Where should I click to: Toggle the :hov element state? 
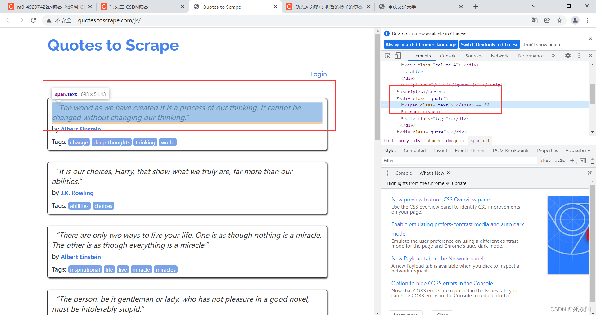[546, 160]
